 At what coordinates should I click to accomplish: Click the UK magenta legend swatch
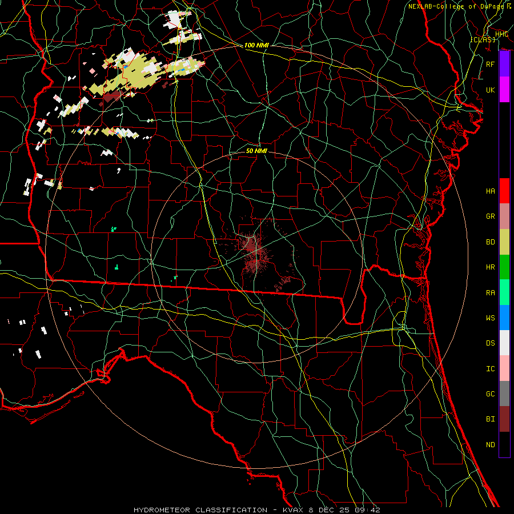click(x=504, y=90)
